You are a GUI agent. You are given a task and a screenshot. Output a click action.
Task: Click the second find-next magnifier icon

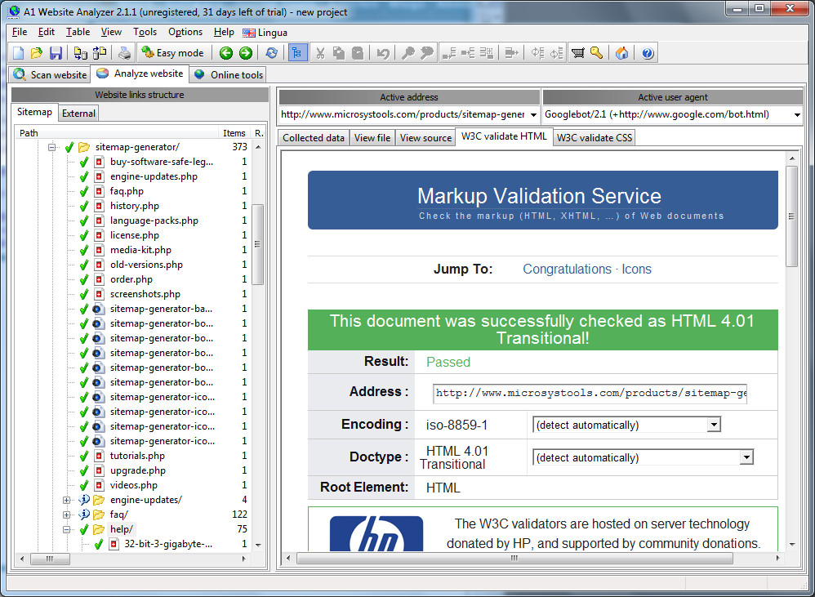(427, 53)
